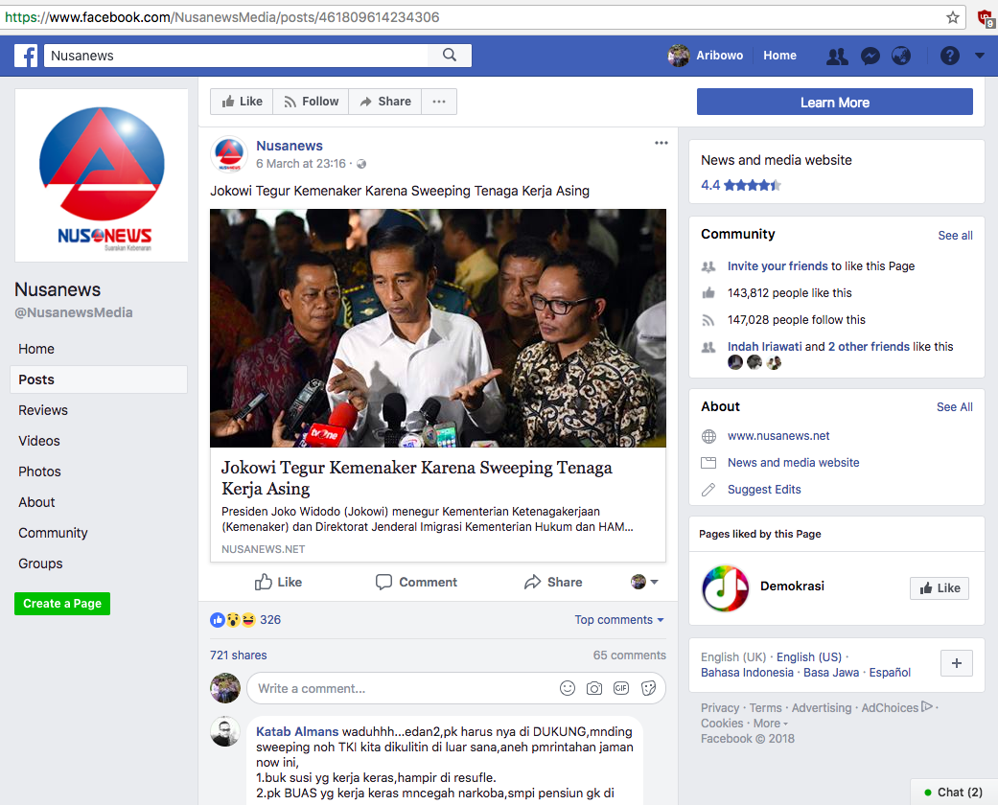Viewport: 998px width, 805px height.
Task: Click Comment under the post
Action: 416,582
